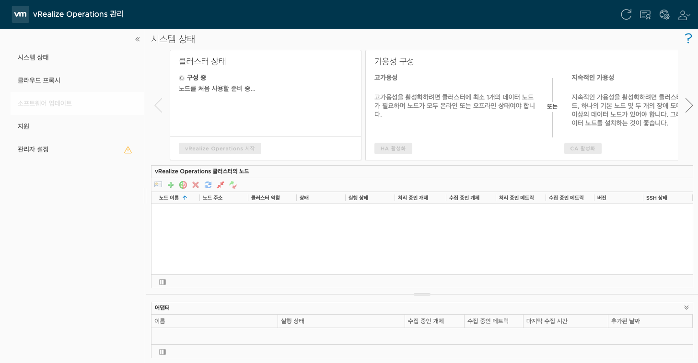
Task: Open 관리자 설정 in sidebar
Action: click(x=34, y=149)
